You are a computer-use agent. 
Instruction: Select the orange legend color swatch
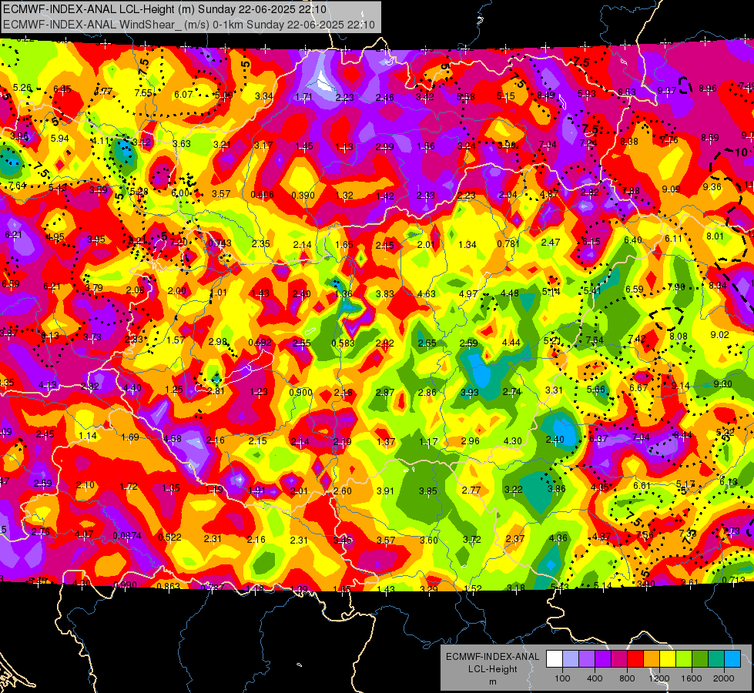[x=652, y=659]
